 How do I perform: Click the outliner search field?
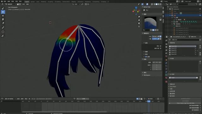click(182, 4)
